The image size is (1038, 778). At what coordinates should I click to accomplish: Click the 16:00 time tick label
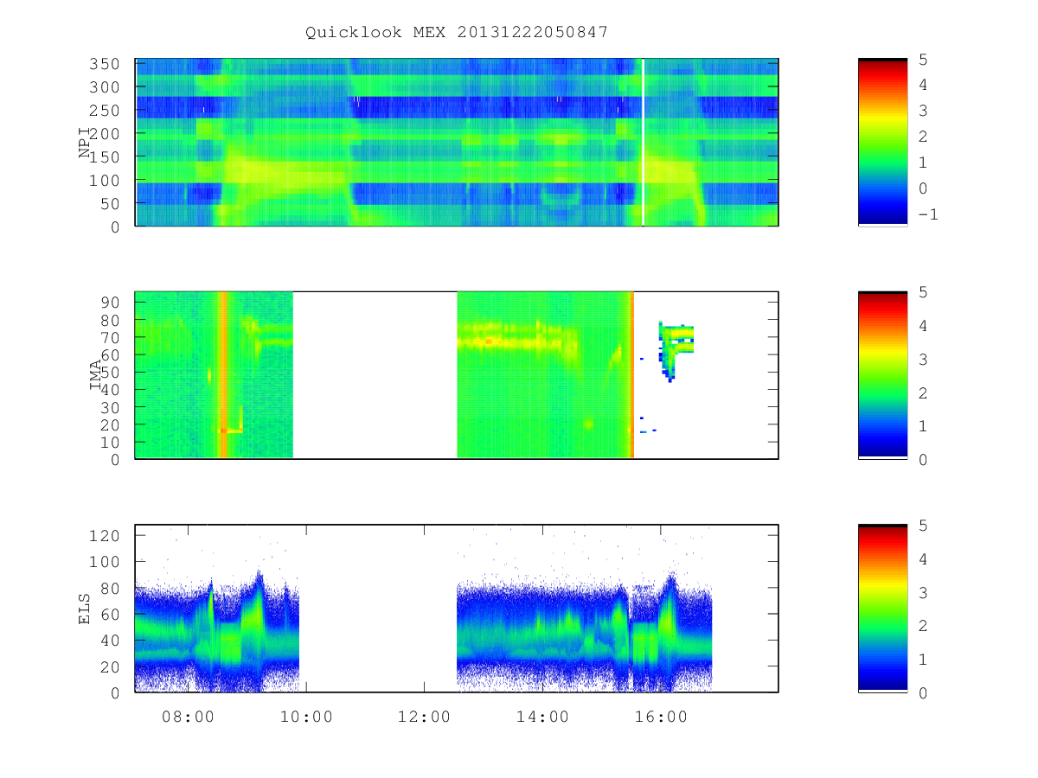point(661,717)
